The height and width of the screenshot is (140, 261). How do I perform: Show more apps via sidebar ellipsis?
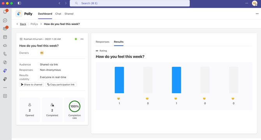[5, 87]
